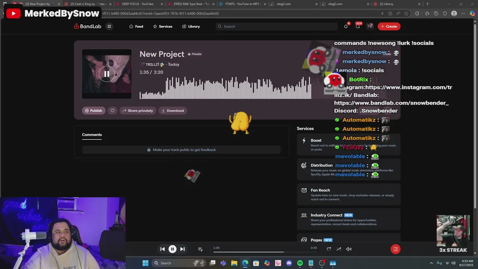Open Industry Connect service

(349, 219)
